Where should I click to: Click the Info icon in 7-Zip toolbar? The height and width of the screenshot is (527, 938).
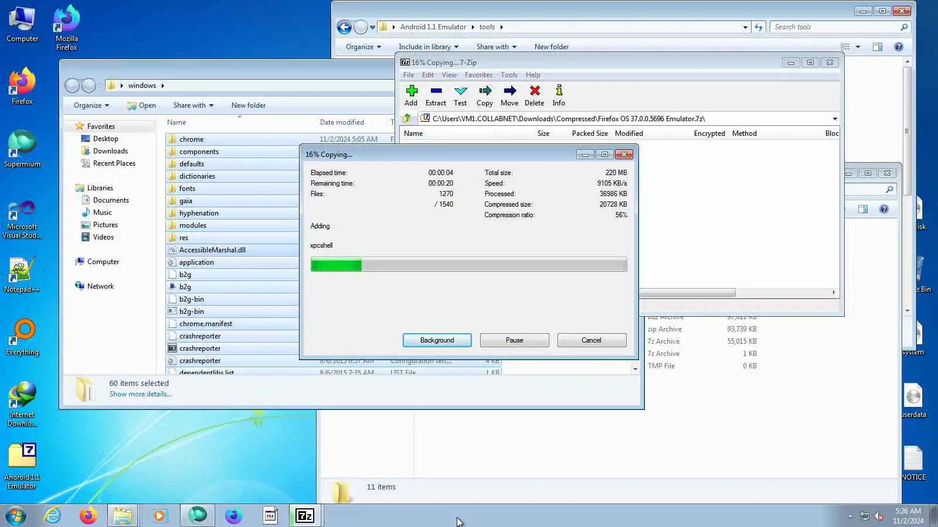pos(559,95)
